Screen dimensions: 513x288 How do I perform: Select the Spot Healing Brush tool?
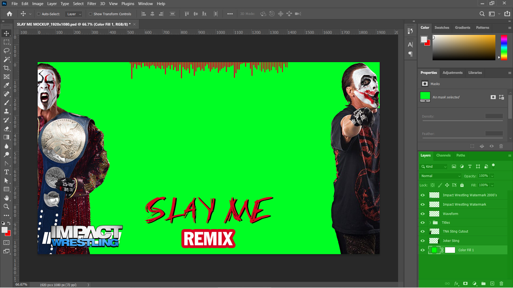point(6,94)
